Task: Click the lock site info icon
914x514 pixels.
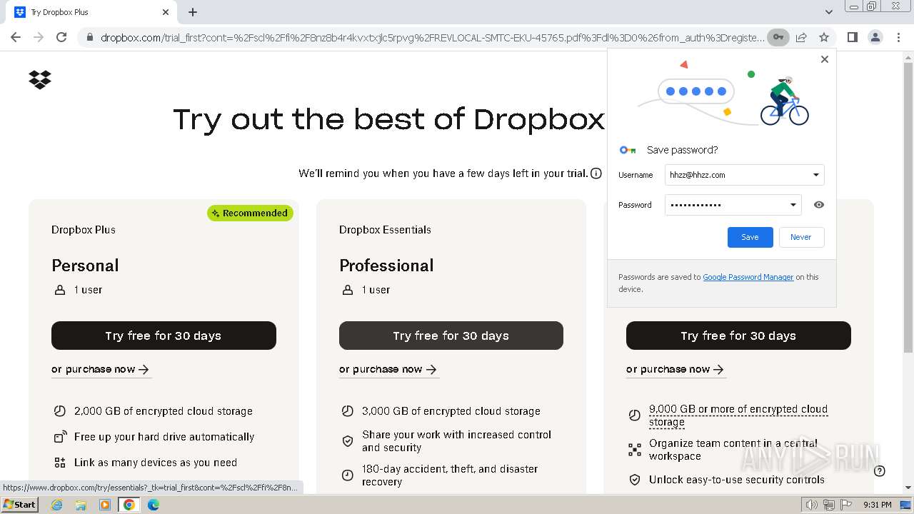Action: [x=89, y=37]
